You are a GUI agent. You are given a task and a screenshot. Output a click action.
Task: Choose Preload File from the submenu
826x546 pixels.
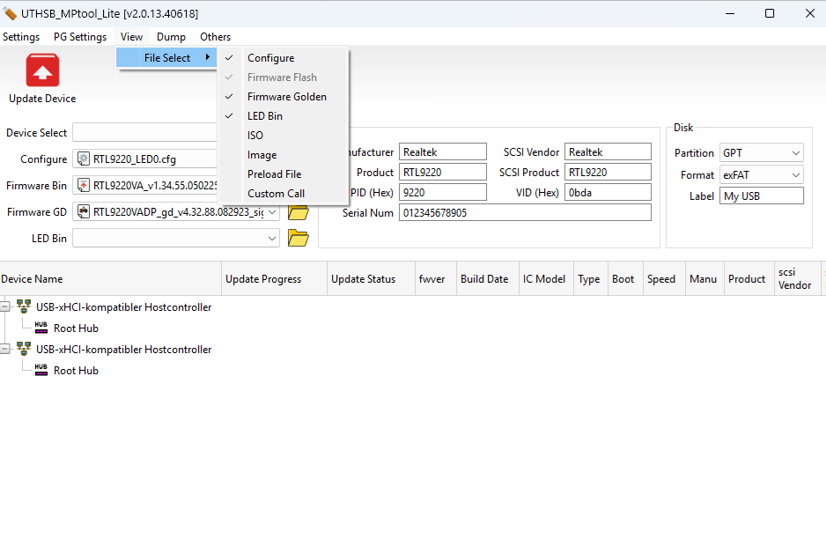pyautogui.click(x=274, y=174)
